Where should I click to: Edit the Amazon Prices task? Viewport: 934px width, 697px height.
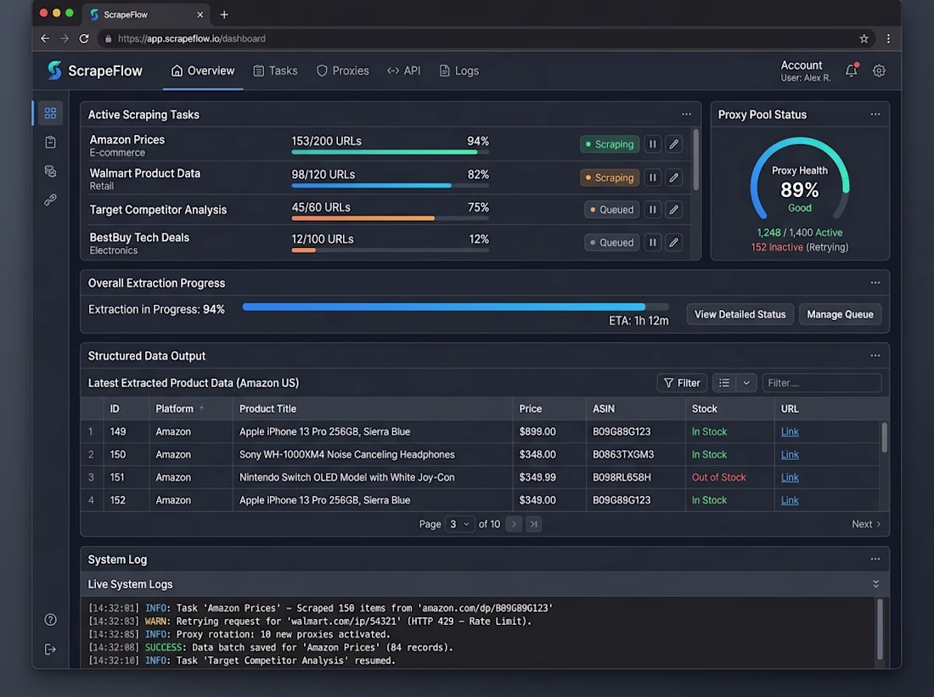click(x=673, y=144)
